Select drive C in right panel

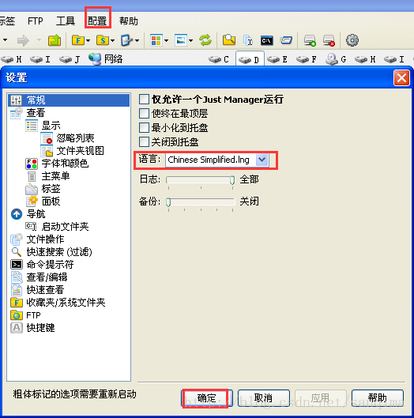point(219,59)
